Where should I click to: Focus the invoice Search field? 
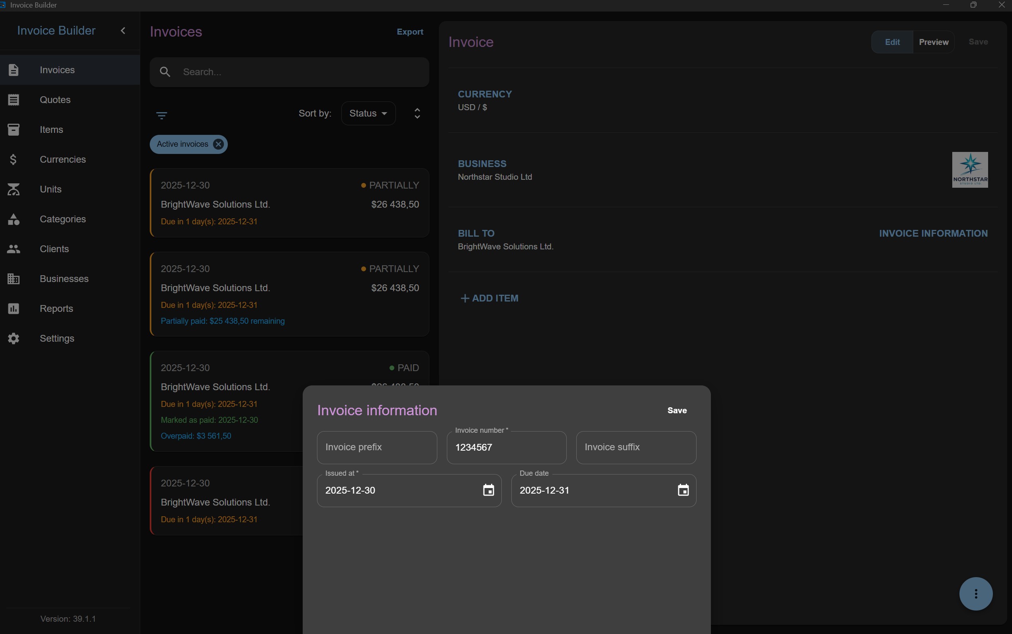[289, 72]
